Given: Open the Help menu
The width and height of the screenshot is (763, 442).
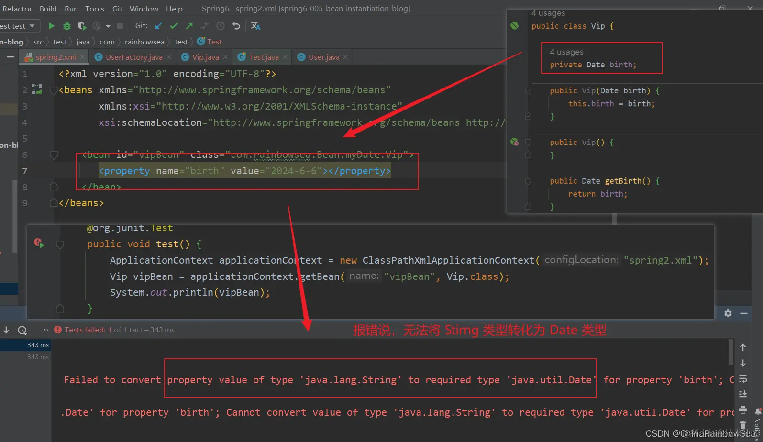Looking at the screenshot, I should coord(174,9).
